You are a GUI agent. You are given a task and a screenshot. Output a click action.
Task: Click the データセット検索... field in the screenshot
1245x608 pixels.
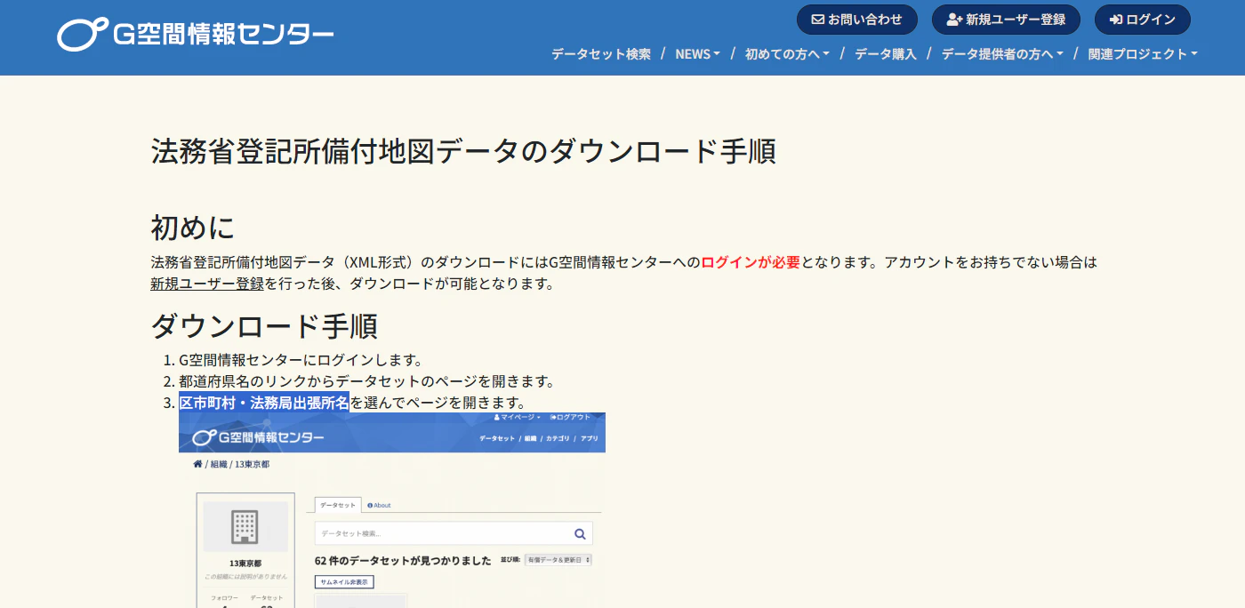[454, 533]
